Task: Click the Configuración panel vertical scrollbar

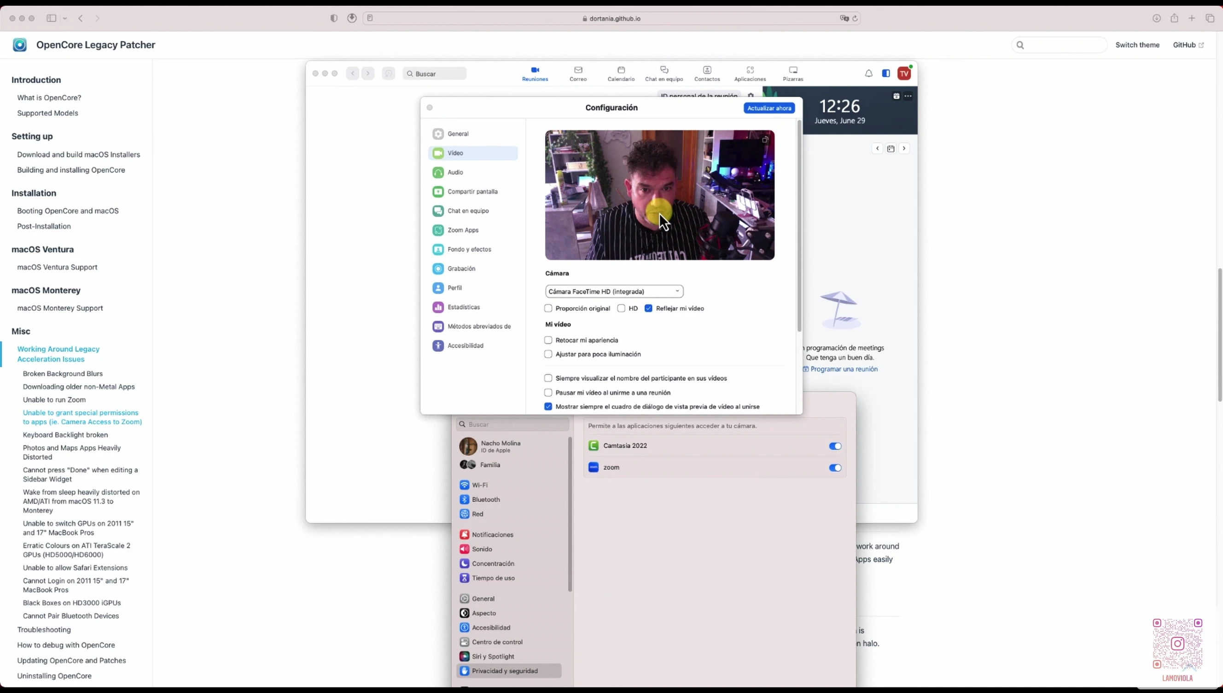Action: tap(799, 226)
